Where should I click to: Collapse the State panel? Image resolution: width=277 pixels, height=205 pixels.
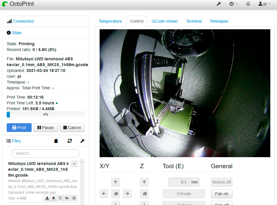[x=17, y=33]
